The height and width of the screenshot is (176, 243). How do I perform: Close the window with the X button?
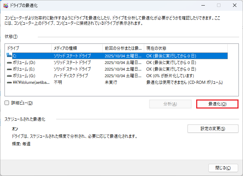pyautogui.click(x=234, y=6)
